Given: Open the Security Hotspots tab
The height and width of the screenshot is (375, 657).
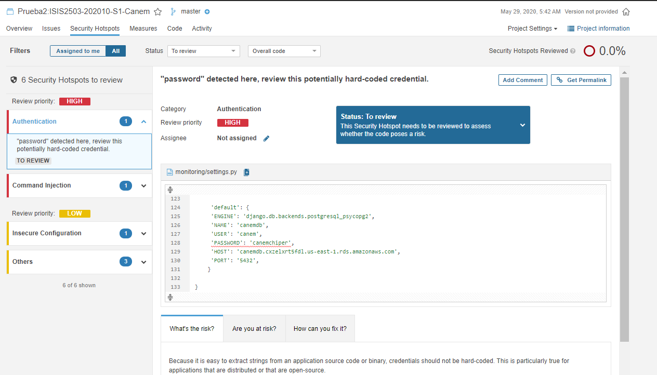Looking at the screenshot, I should 95,29.
